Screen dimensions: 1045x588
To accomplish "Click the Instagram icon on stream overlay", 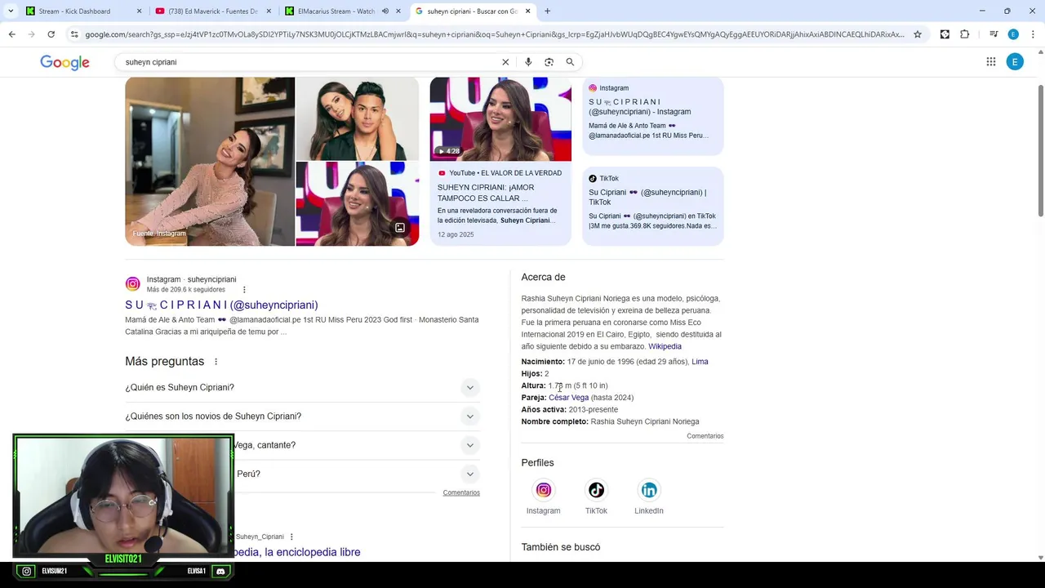I will pyautogui.click(x=27, y=572).
